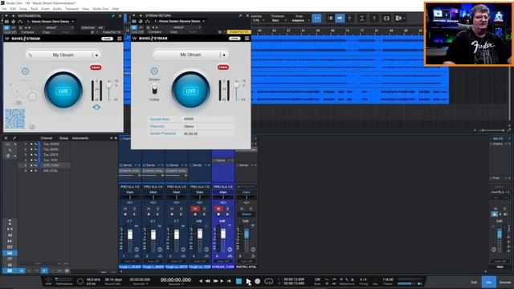Click main time display 00:00:00.000
Viewport: 514px width, 289px height.
(176, 280)
